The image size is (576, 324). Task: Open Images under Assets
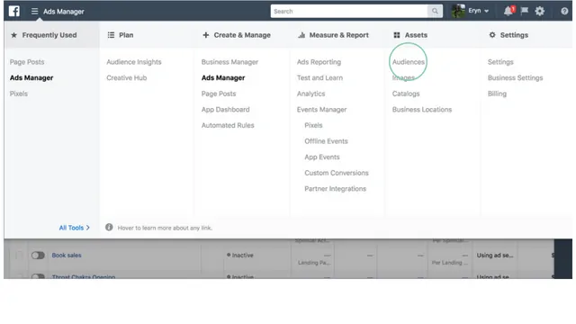point(403,77)
